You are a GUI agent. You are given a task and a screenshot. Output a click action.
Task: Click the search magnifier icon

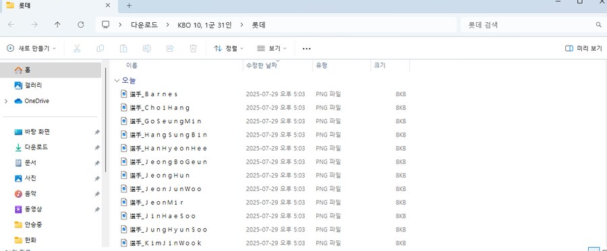(598, 25)
